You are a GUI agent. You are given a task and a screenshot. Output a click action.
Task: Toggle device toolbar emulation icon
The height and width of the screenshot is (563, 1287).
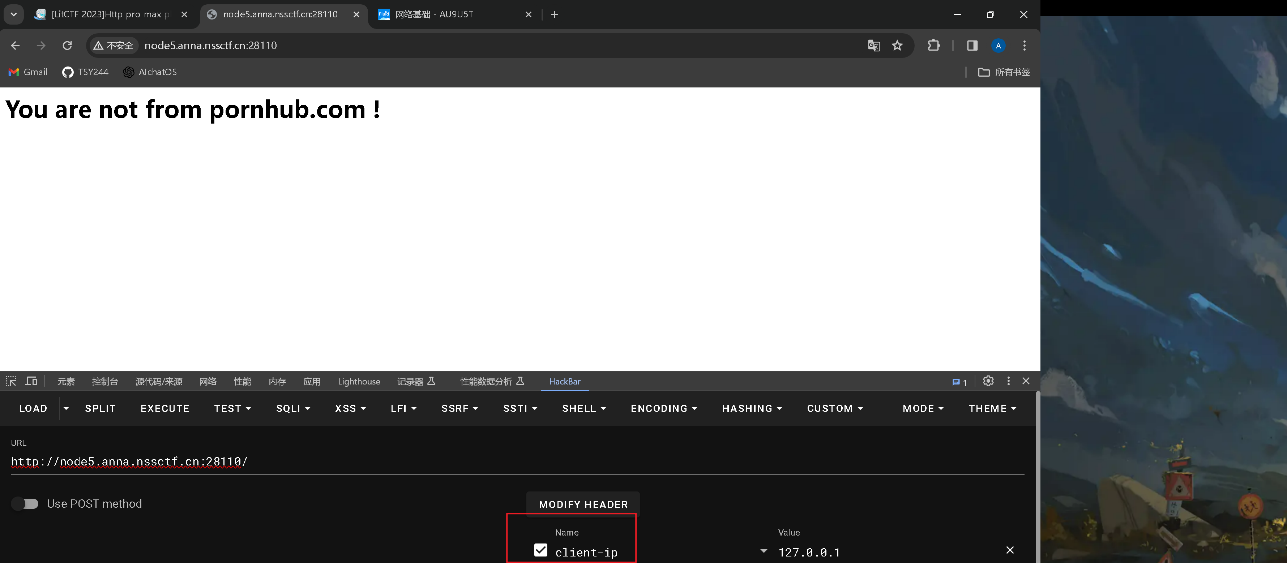tap(31, 381)
